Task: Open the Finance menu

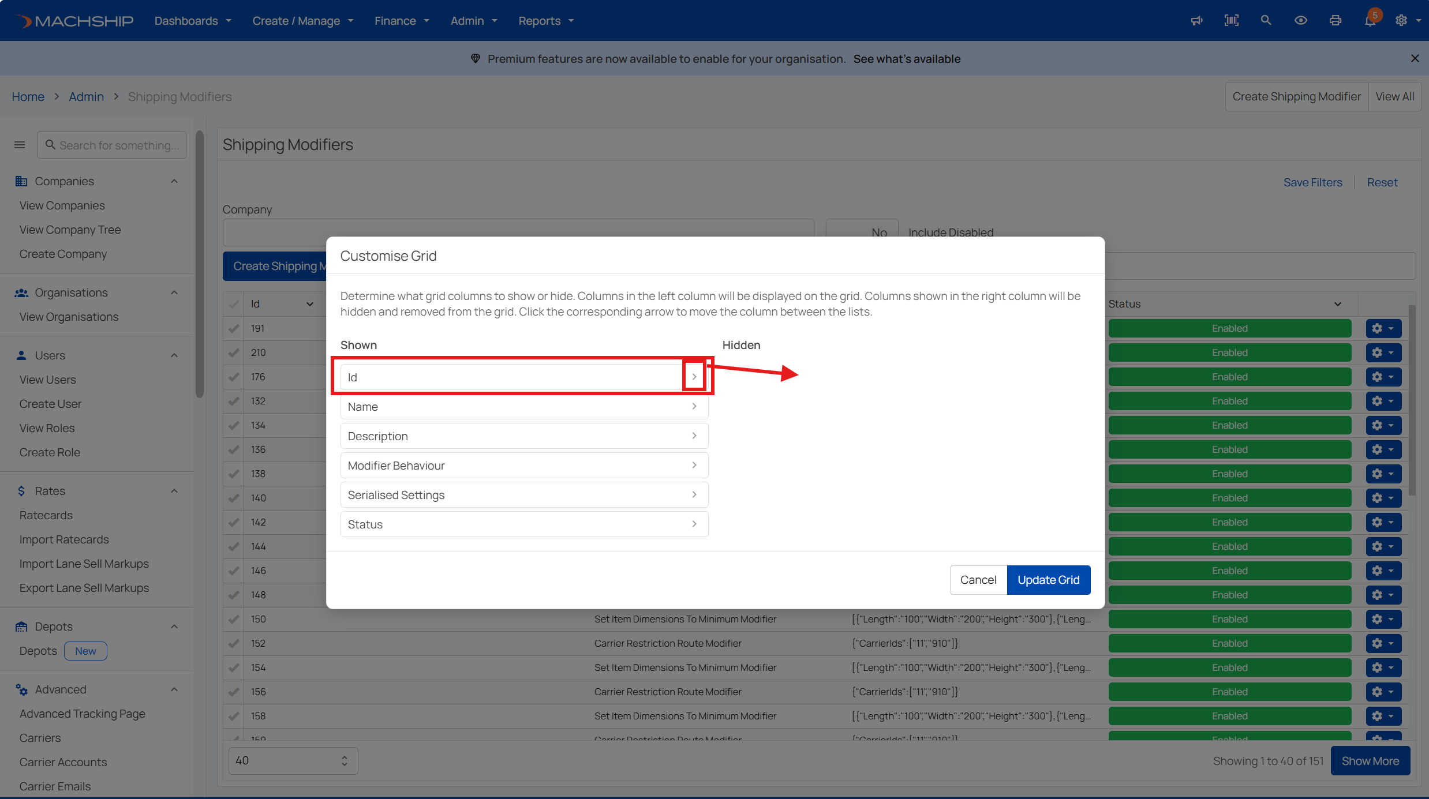Action: coord(402,21)
